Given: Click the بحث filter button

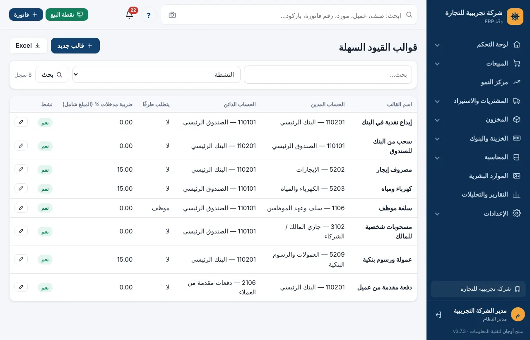Looking at the screenshot, I should click(52, 75).
